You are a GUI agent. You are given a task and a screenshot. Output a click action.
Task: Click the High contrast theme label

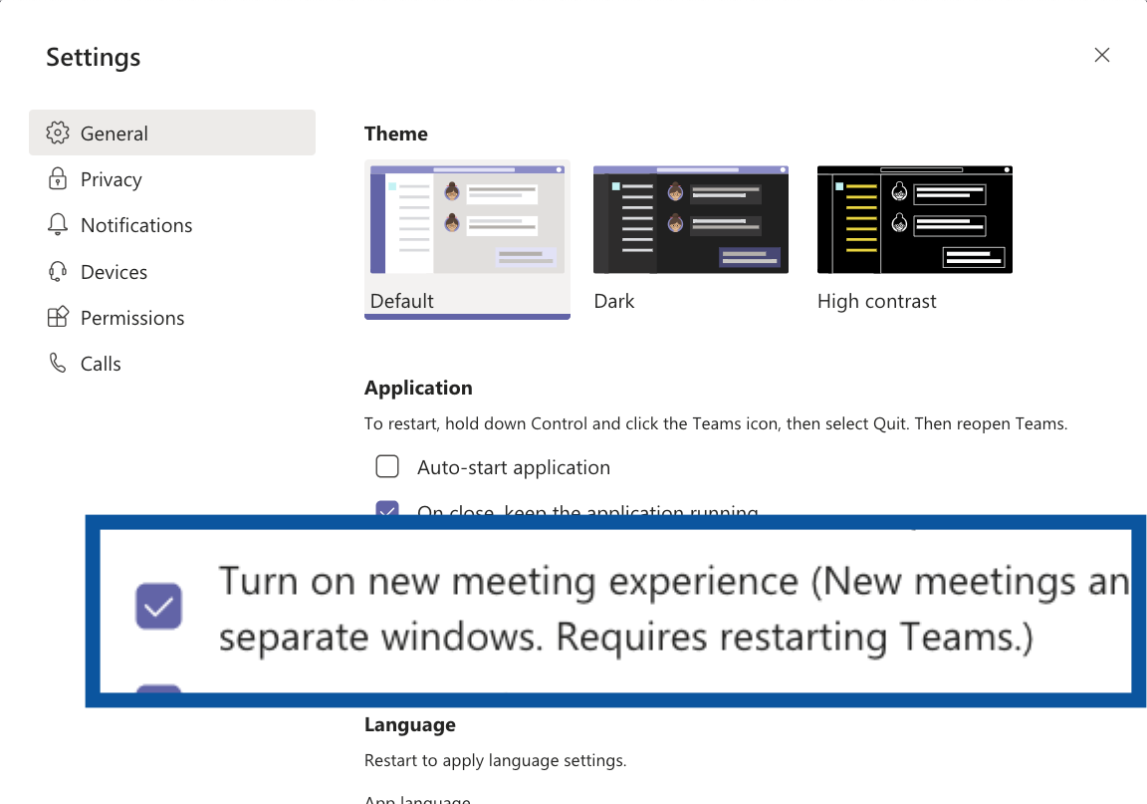tap(876, 300)
